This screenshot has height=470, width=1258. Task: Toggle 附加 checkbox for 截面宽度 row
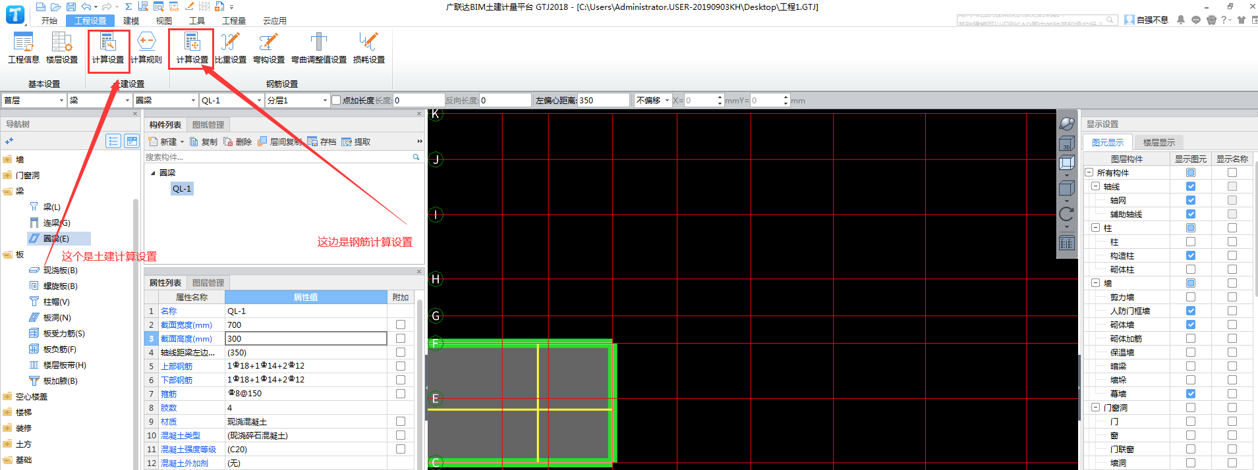[401, 325]
